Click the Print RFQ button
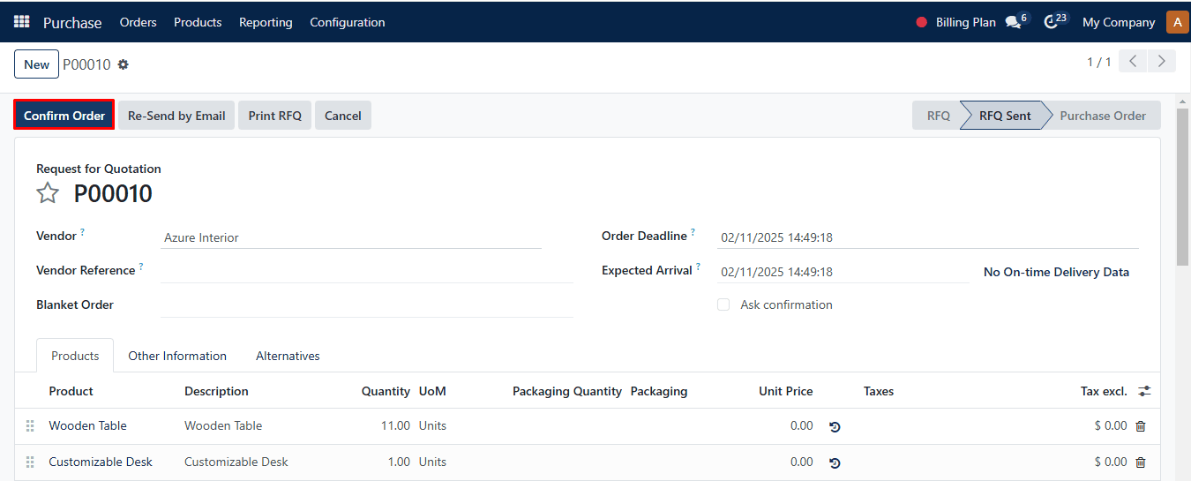The image size is (1191, 481). pyautogui.click(x=275, y=116)
